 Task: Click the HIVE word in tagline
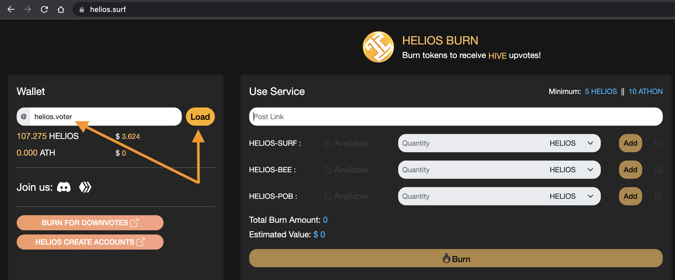497,56
